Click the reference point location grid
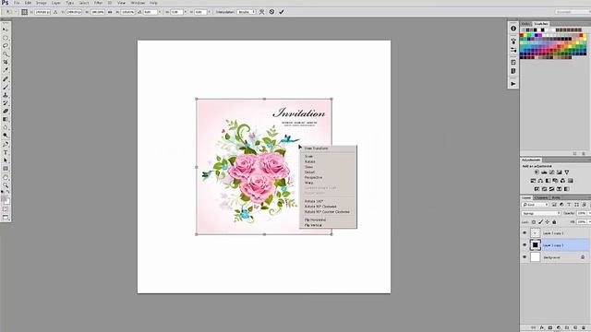 25,12
